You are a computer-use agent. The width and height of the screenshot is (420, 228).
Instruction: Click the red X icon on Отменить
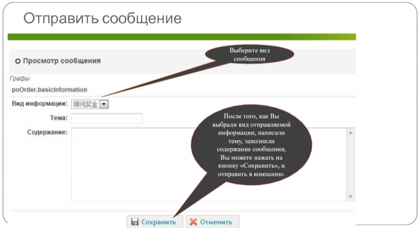click(x=193, y=222)
